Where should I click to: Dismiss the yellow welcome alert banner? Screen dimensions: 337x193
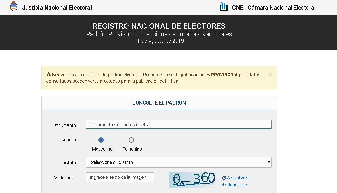[x=270, y=74]
